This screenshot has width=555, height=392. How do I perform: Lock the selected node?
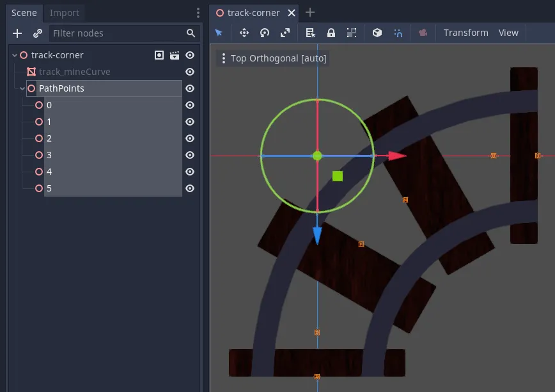(330, 32)
